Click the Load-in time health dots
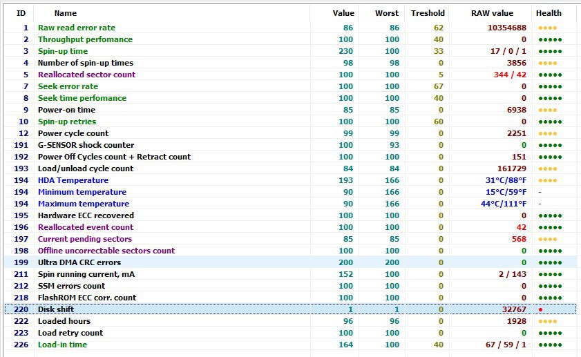Image resolution: width=581 pixels, height=357 pixels. (550, 345)
